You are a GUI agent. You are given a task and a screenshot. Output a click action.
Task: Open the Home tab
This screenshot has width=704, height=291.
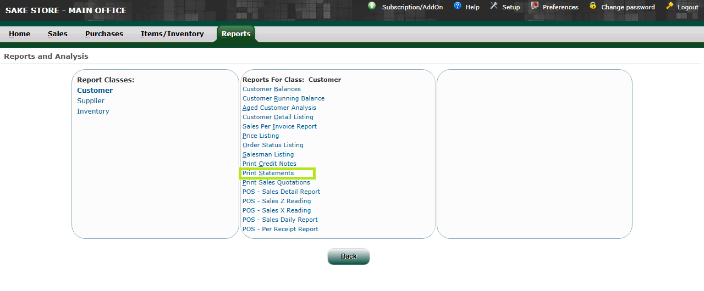(20, 34)
